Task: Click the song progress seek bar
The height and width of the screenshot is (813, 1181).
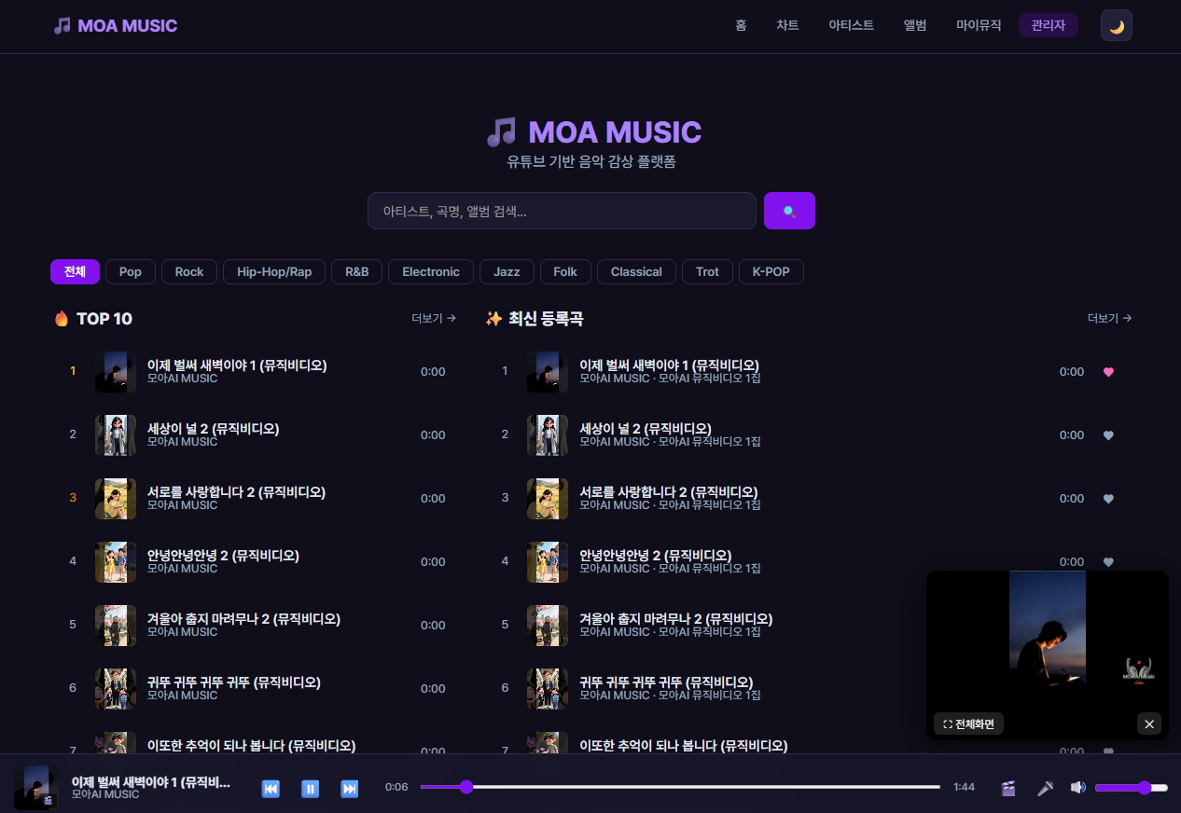Action: click(679, 788)
